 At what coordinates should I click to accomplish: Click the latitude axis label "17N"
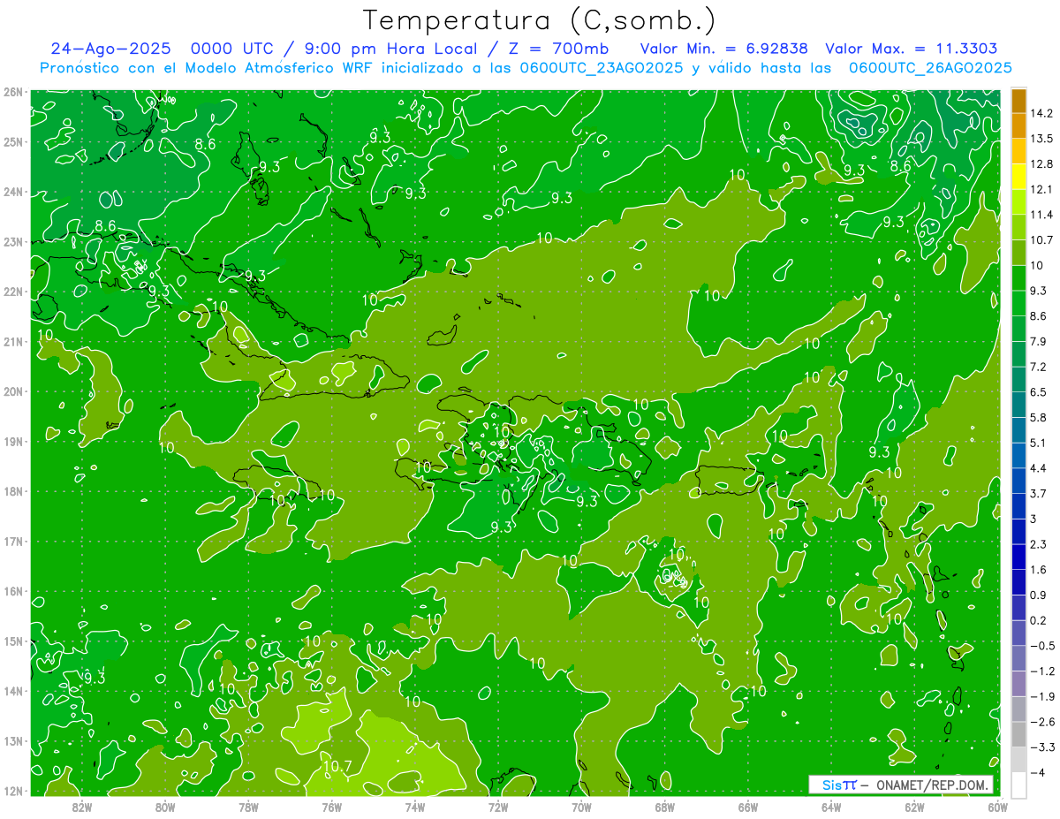pos(13,541)
